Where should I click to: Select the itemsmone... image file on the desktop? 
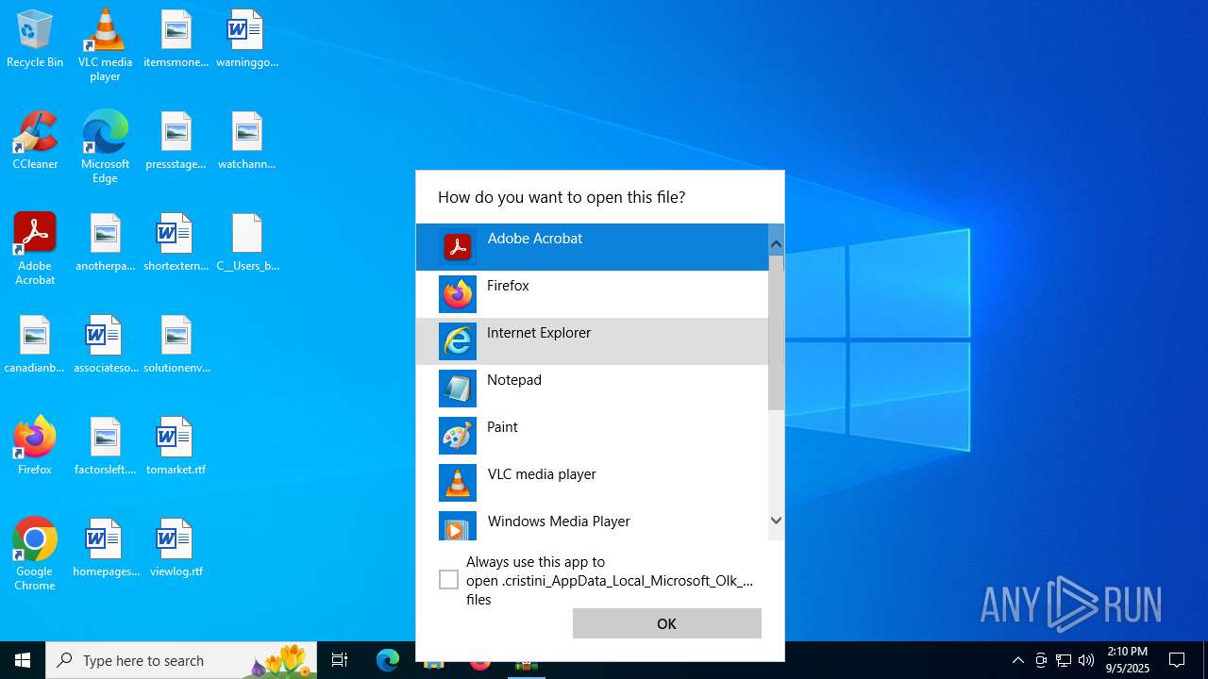pos(176,40)
